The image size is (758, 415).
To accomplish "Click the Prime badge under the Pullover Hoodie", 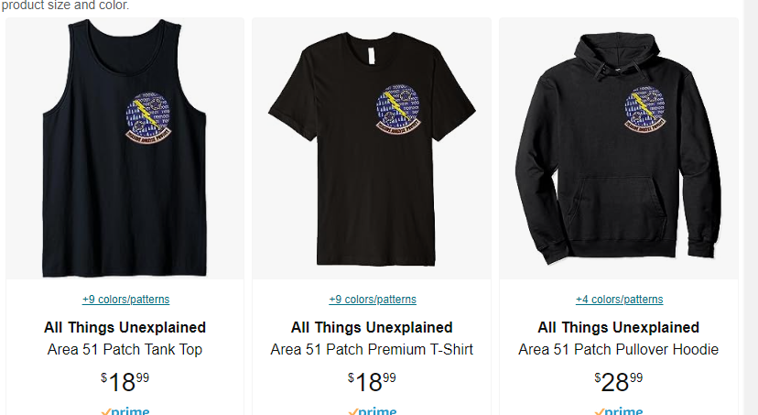I will click(619, 410).
